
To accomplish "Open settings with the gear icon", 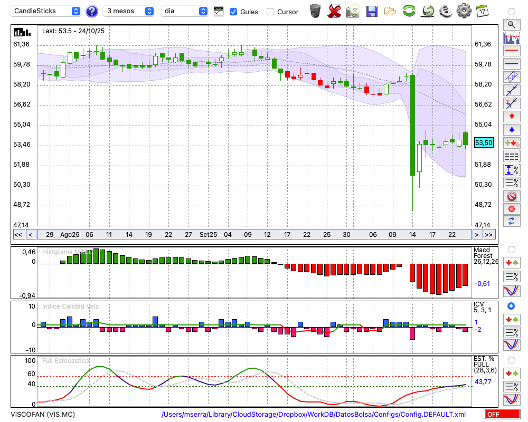I will (464, 11).
